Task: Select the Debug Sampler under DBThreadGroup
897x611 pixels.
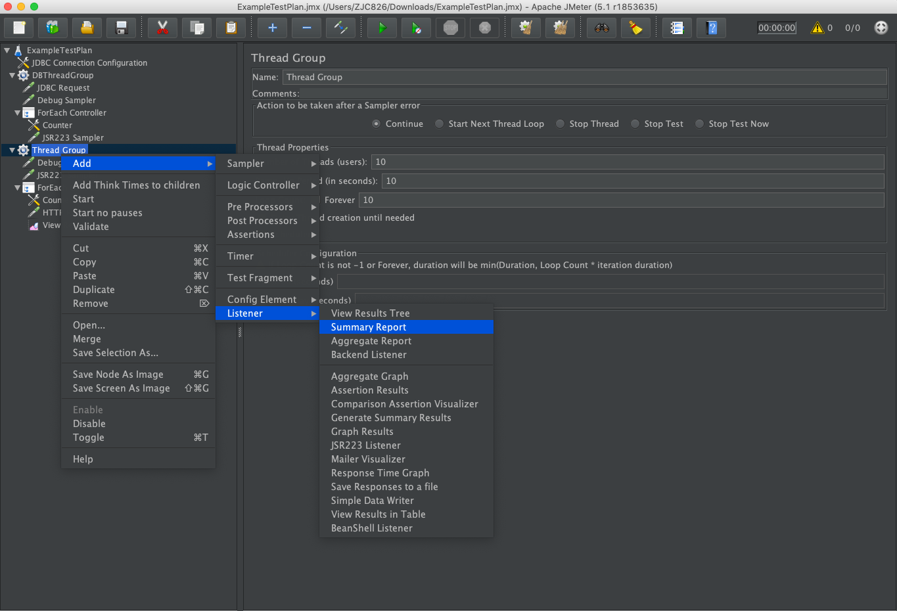Action: (x=66, y=101)
